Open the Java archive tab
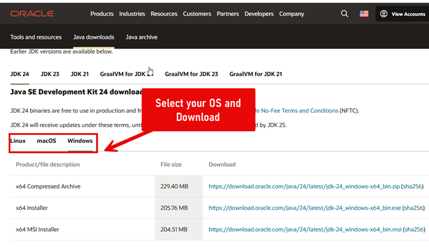The width and height of the screenshot is (429, 249). point(142,37)
